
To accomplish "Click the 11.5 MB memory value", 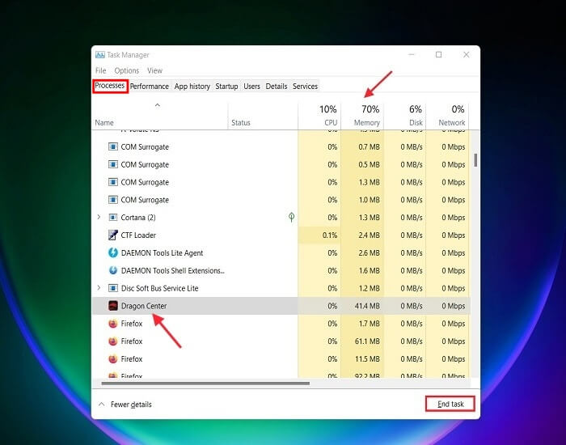I will point(367,359).
